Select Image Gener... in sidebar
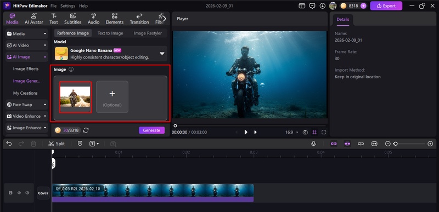Viewport: 439px width, 212px height. (x=26, y=81)
